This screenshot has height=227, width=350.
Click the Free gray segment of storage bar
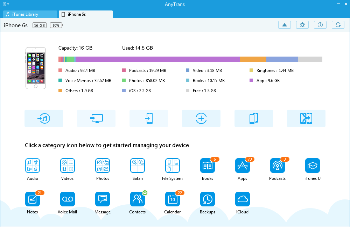[x=310, y=59]
